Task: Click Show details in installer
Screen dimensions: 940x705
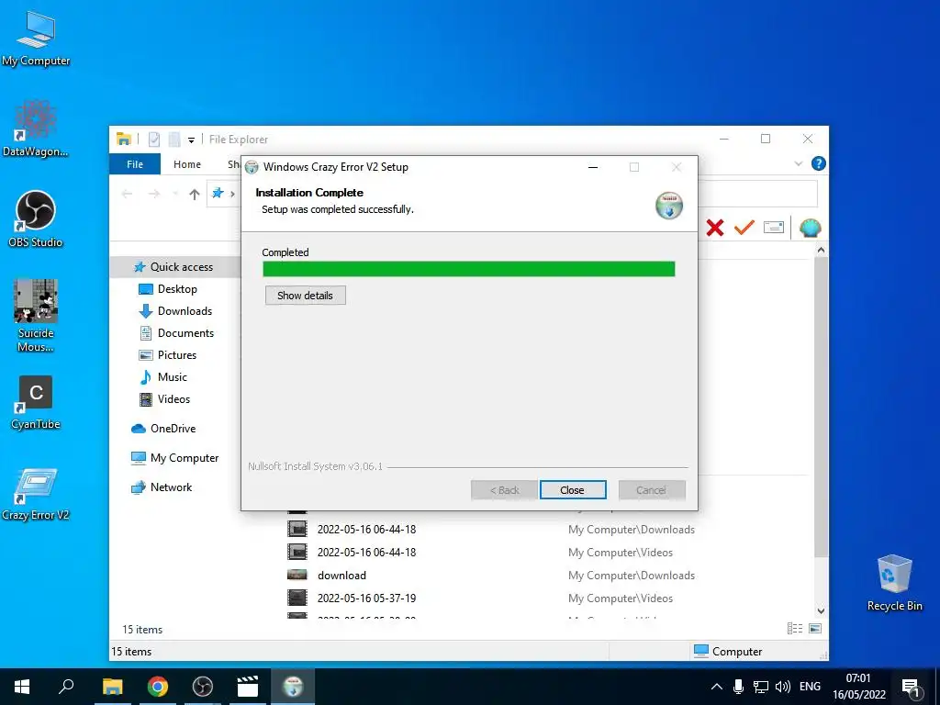Action: point(305,295)
